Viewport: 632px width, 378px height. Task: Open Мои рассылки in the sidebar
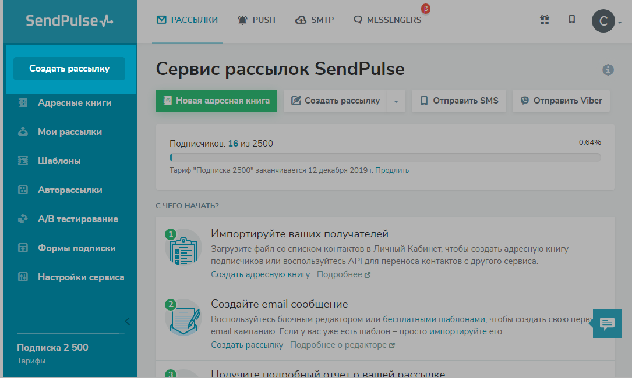[71, 131]
